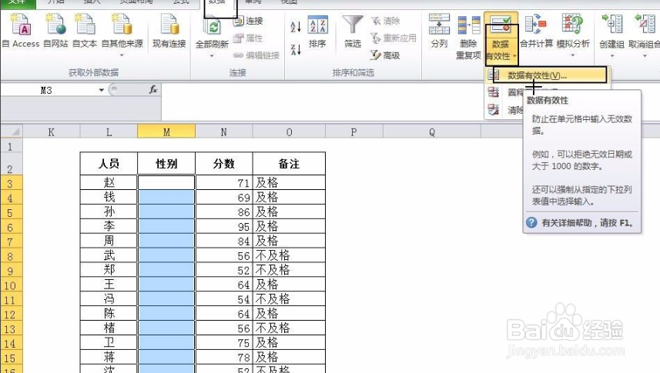Click the select-all corner button
This screenshot has width=660, height=373.
pos(12,132)
